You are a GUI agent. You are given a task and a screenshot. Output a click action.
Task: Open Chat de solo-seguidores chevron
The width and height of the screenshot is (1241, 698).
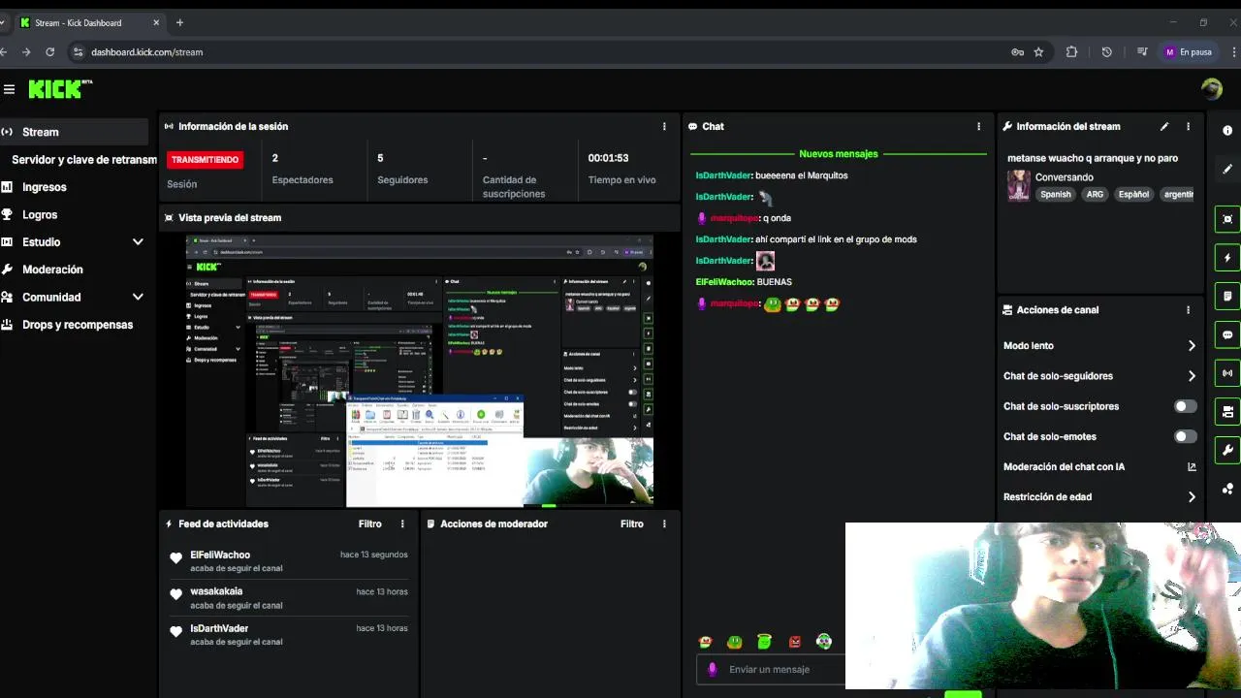(1192, 376)
